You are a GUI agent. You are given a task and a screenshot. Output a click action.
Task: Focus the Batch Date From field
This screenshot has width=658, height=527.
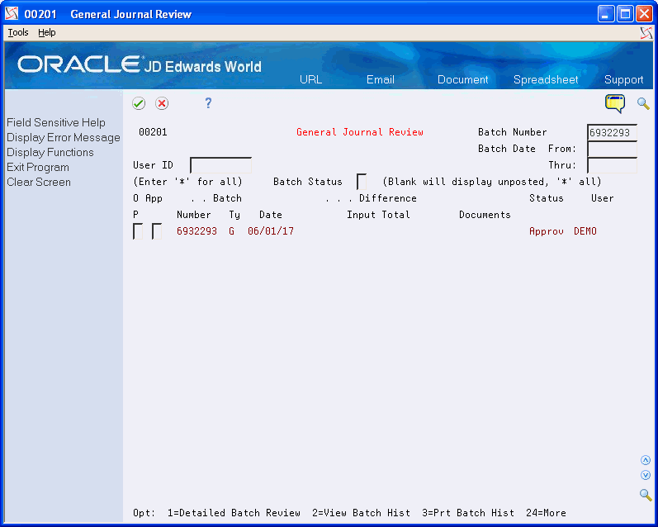(612, 149)
